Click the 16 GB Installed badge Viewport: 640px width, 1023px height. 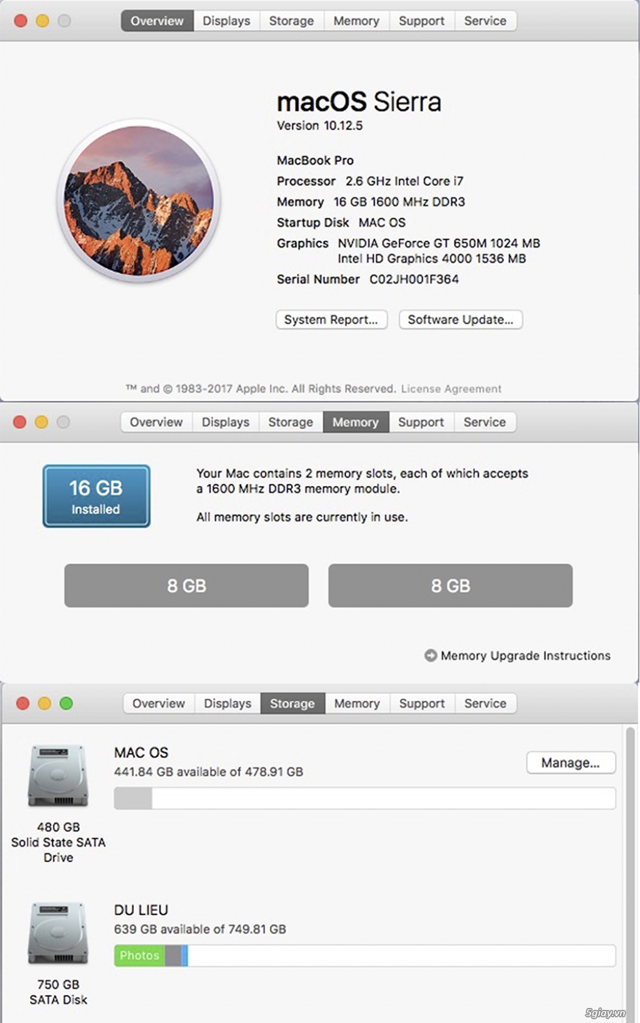[96, 496]
